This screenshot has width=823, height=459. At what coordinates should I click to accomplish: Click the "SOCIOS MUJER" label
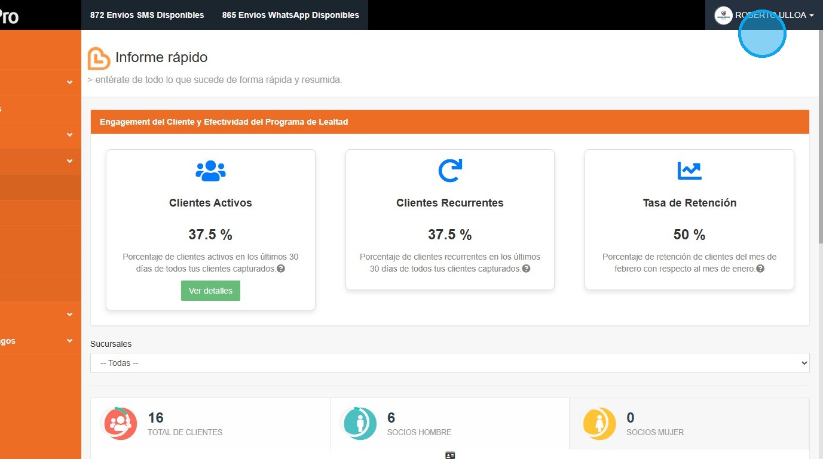pyautogui.click(x=655, y=432)
